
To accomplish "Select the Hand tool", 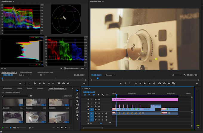I will (77, 115).
